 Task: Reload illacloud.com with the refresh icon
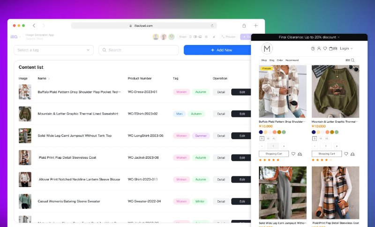pyautogui.click(x=212, y=26)
